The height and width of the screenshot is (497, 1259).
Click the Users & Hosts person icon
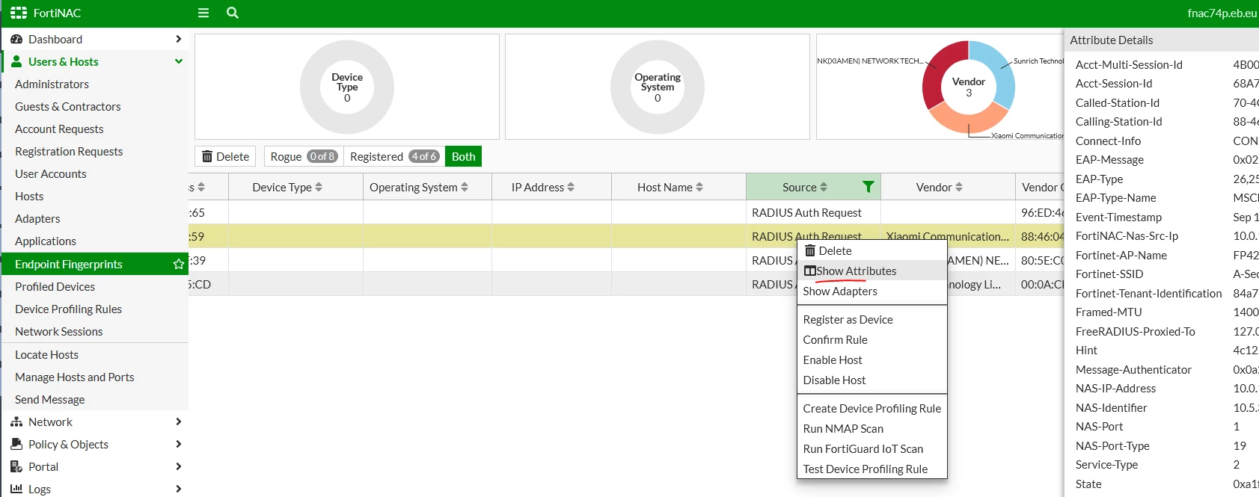point(16,61)
